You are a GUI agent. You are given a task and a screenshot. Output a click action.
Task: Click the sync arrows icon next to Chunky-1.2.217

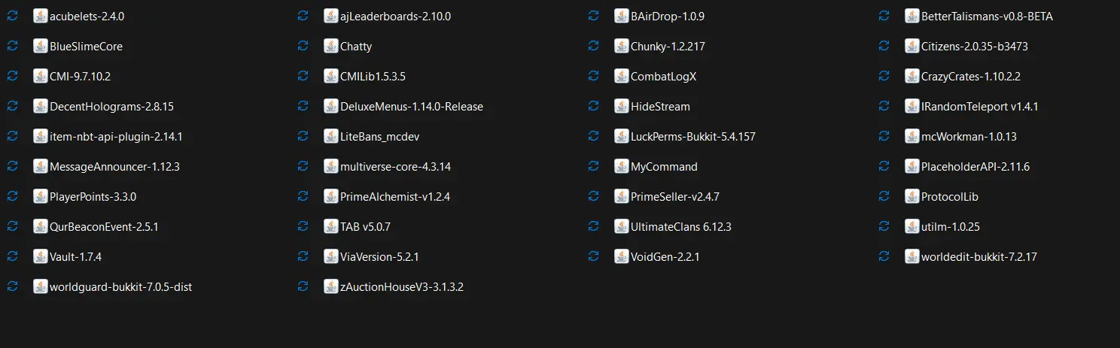point(593,46)
